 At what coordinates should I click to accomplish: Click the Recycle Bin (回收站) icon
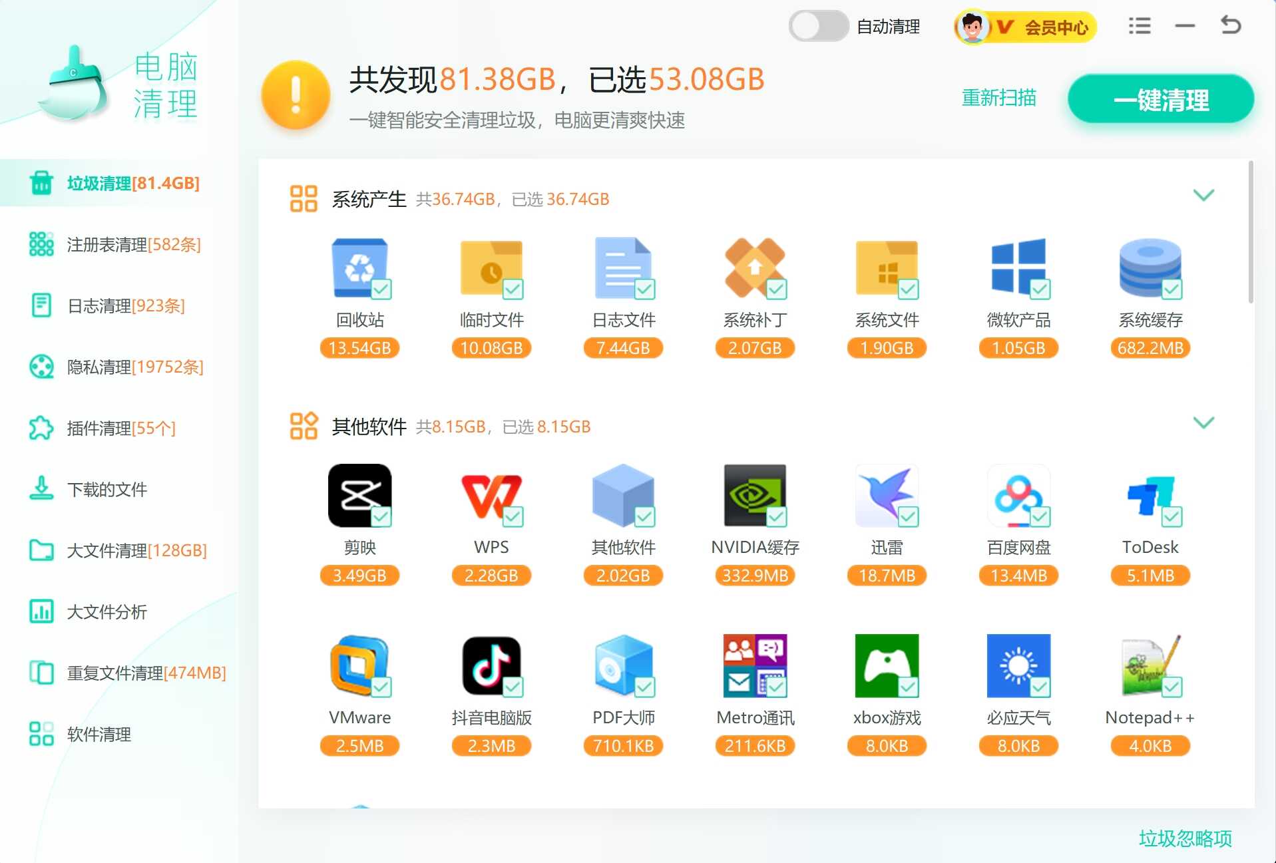359,267
